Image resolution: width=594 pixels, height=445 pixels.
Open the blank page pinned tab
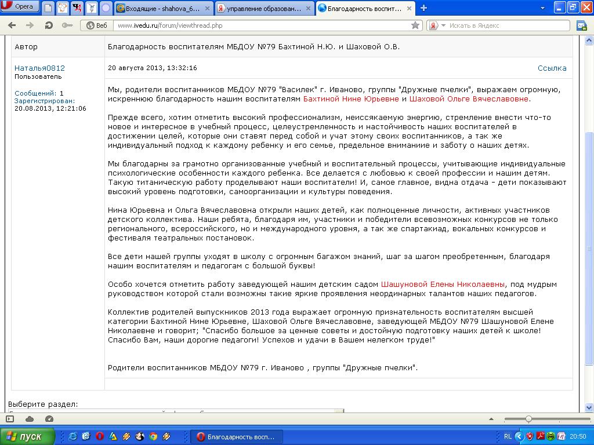[x=48, y=8]
